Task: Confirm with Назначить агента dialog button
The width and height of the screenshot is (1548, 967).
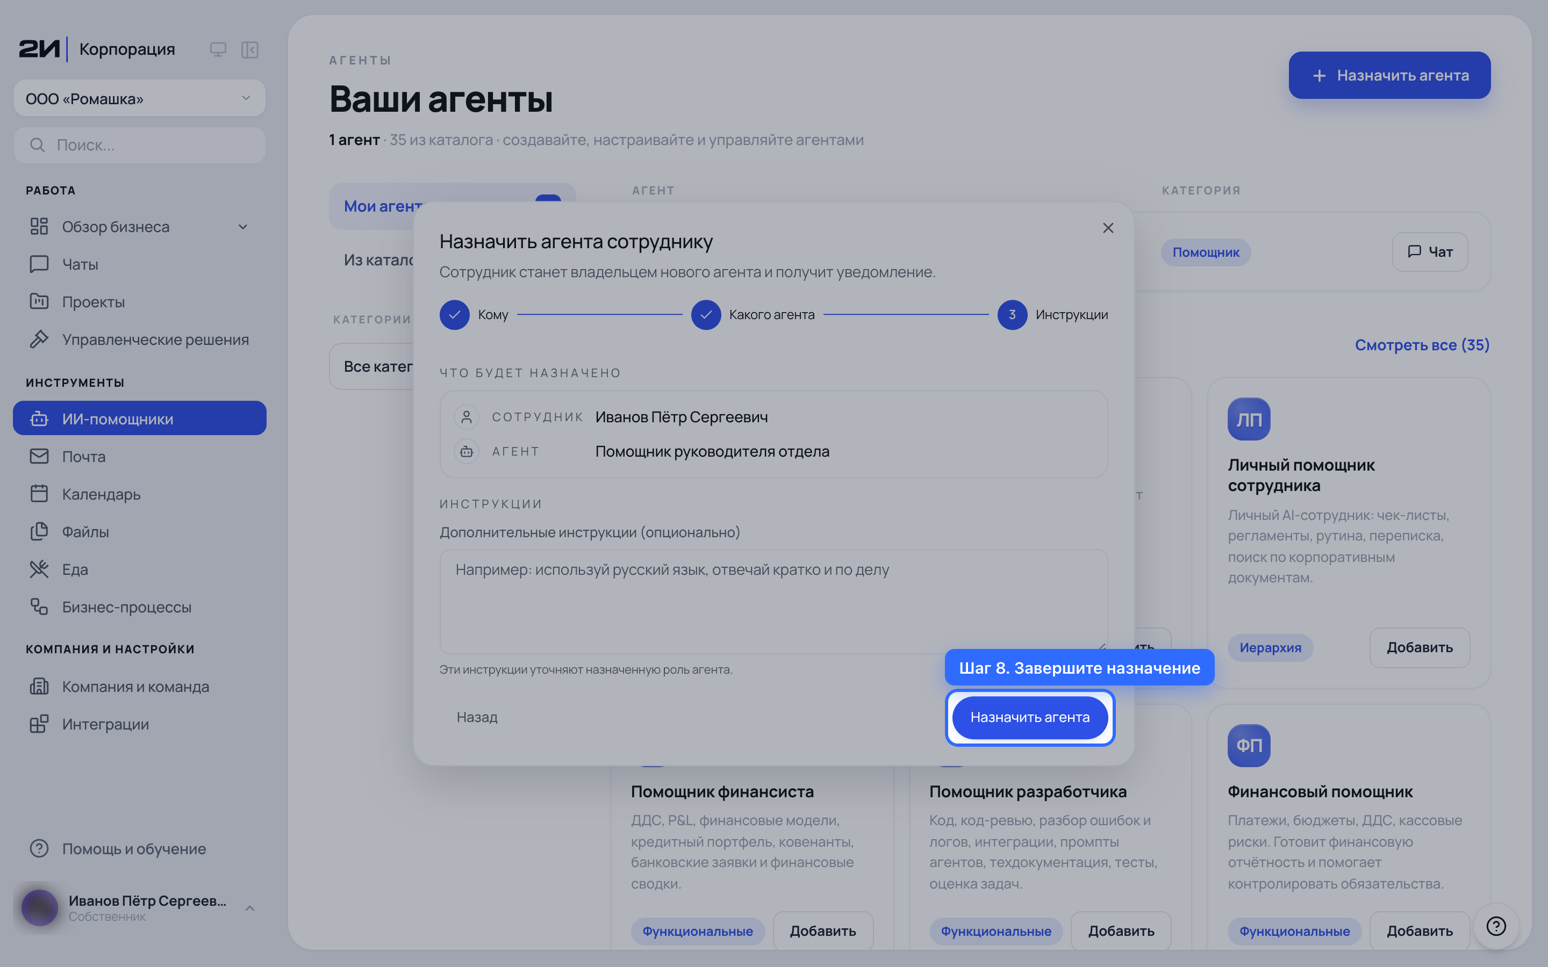Action: pyautogui.click(x=1030, y=718)
